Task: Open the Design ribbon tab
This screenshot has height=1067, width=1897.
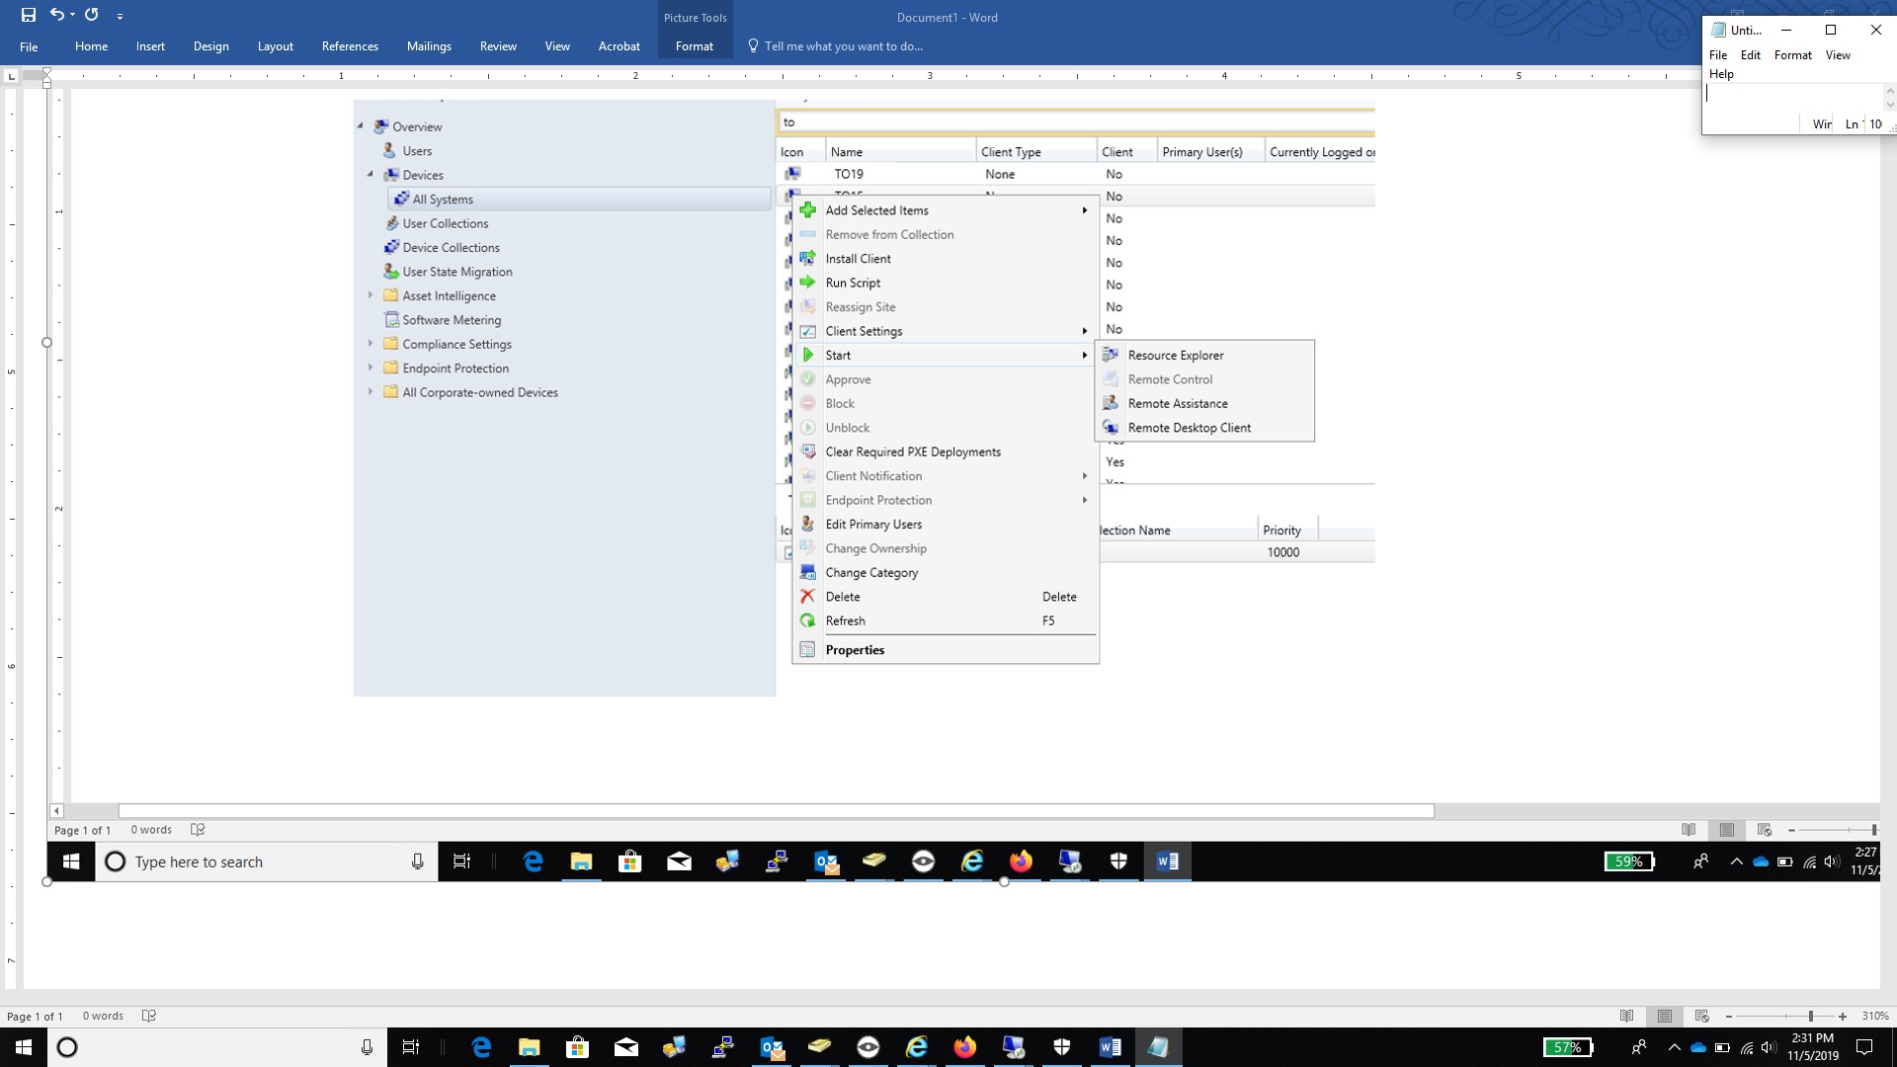Action: [x=210, y=46]
